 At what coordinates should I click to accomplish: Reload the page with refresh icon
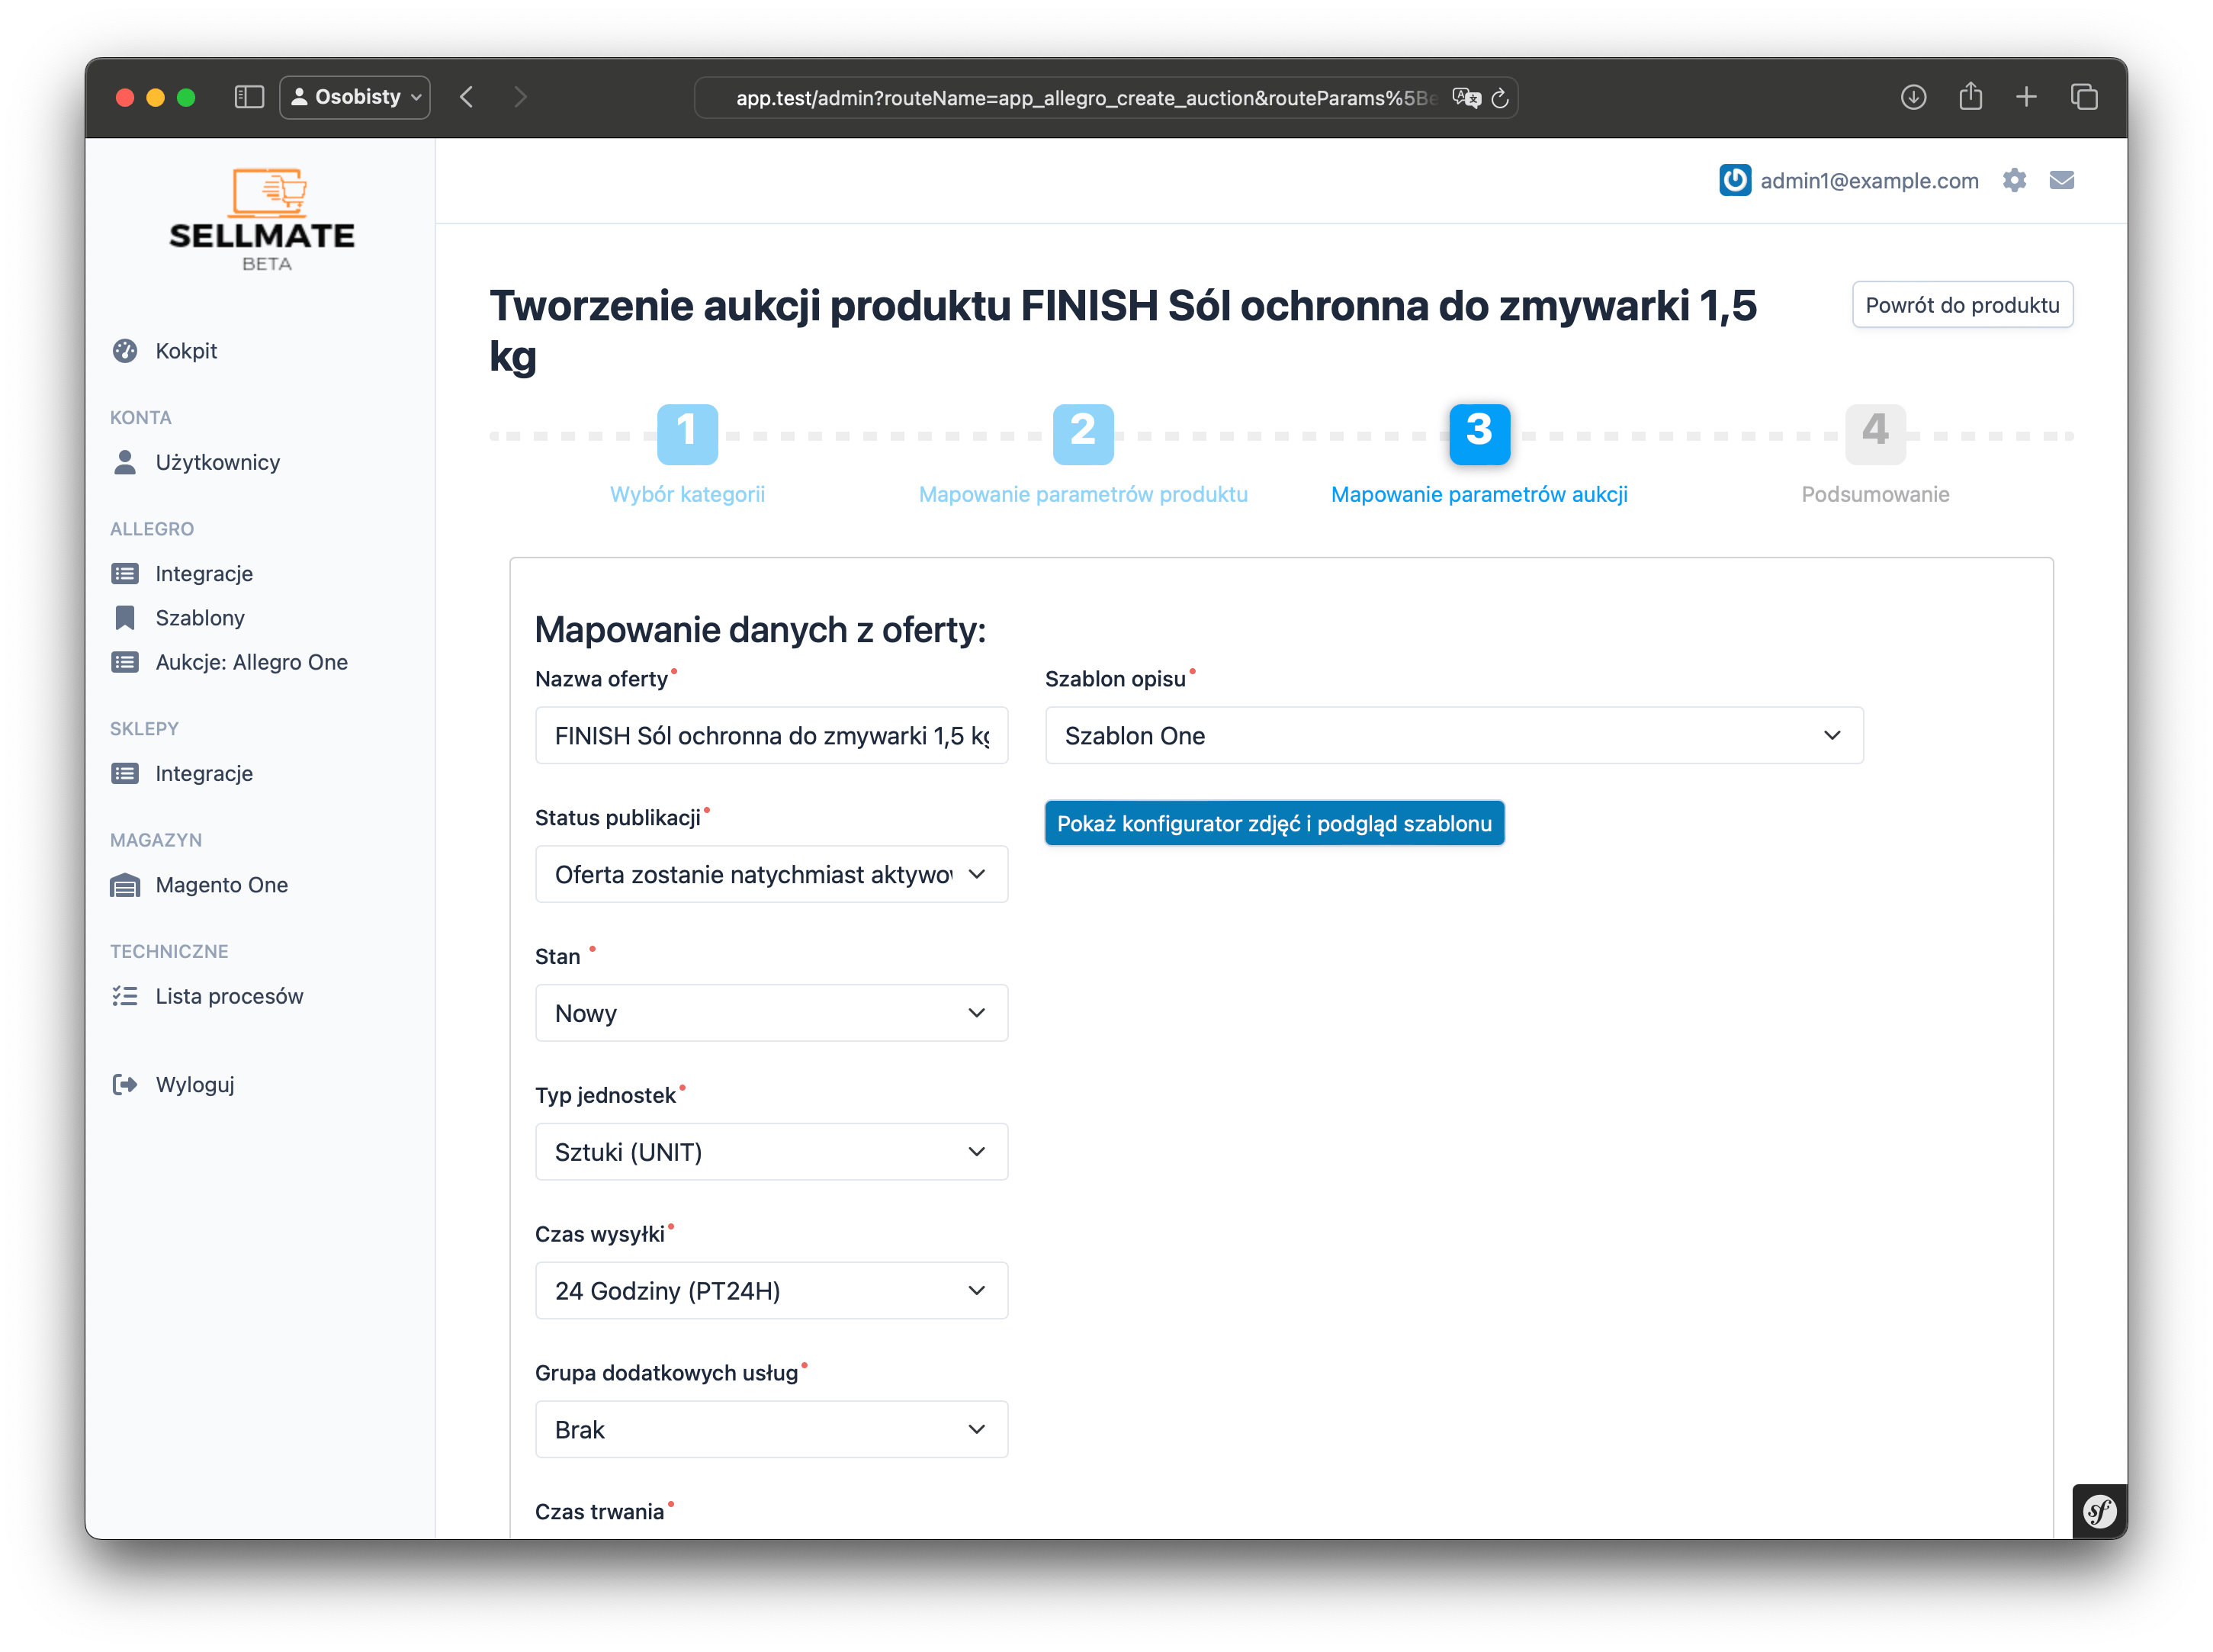(x=1499, y=98)
